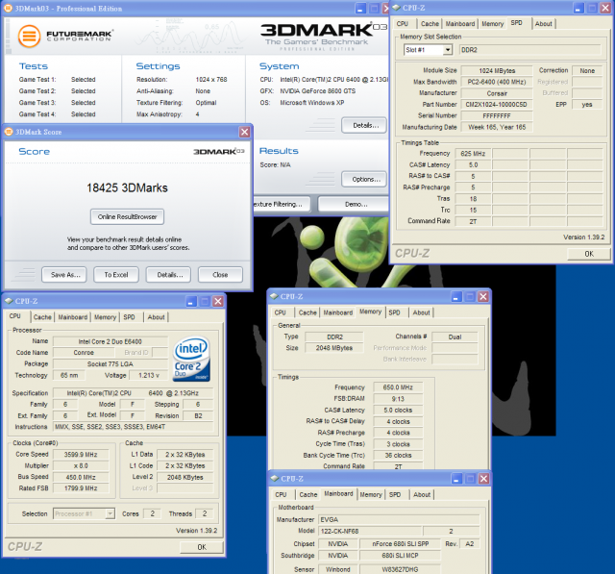Switch to Memory tab in SPD window
This screenshot has height=574, width=615.
tap(492, 24)
